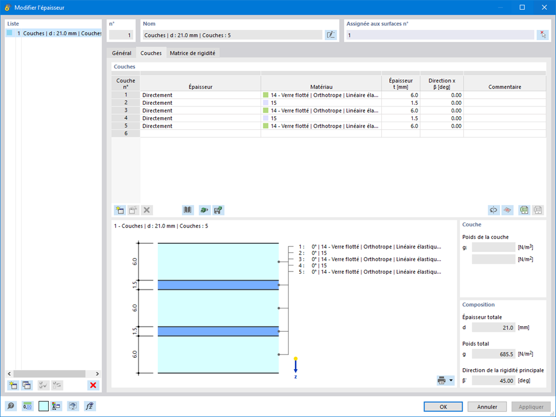Click the light cyan color swatch at bottom
The height and width of the screenshot is (417, 556).
click(43, 406)
